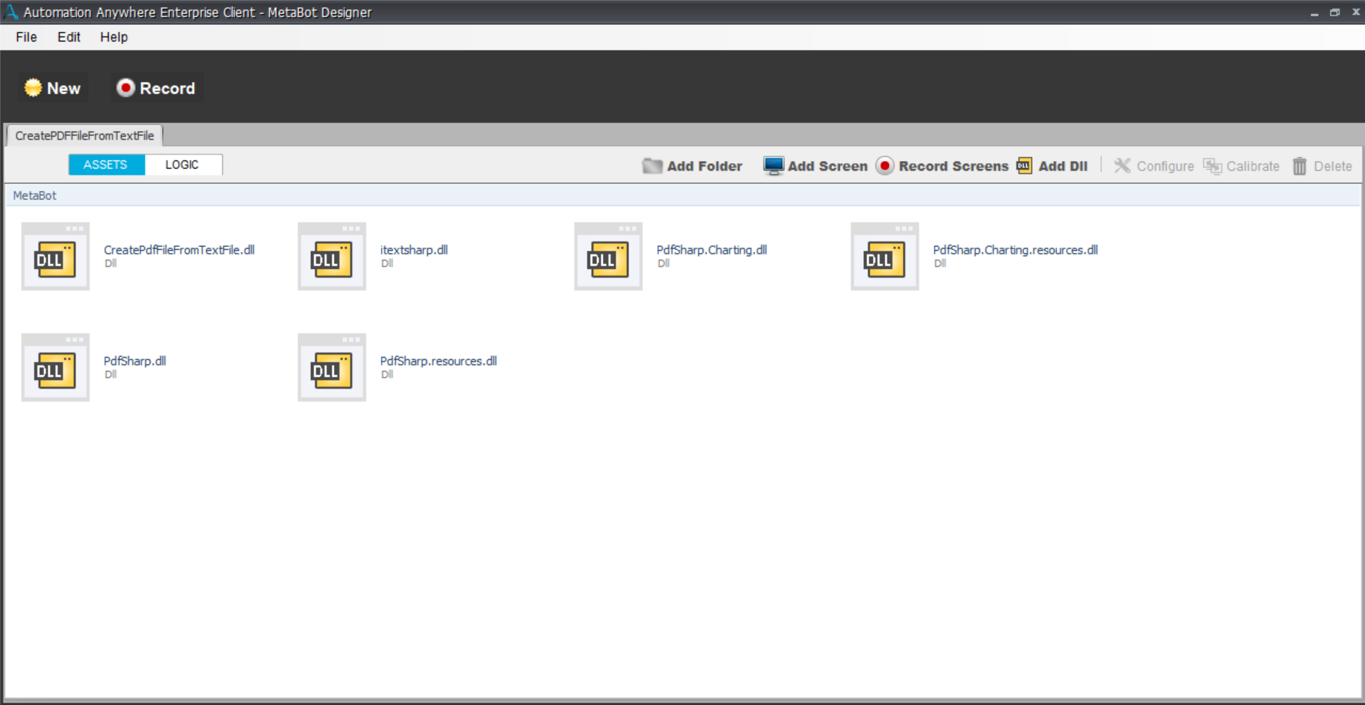
Task: Click the Add Screen label
Action: pos(828,166)
